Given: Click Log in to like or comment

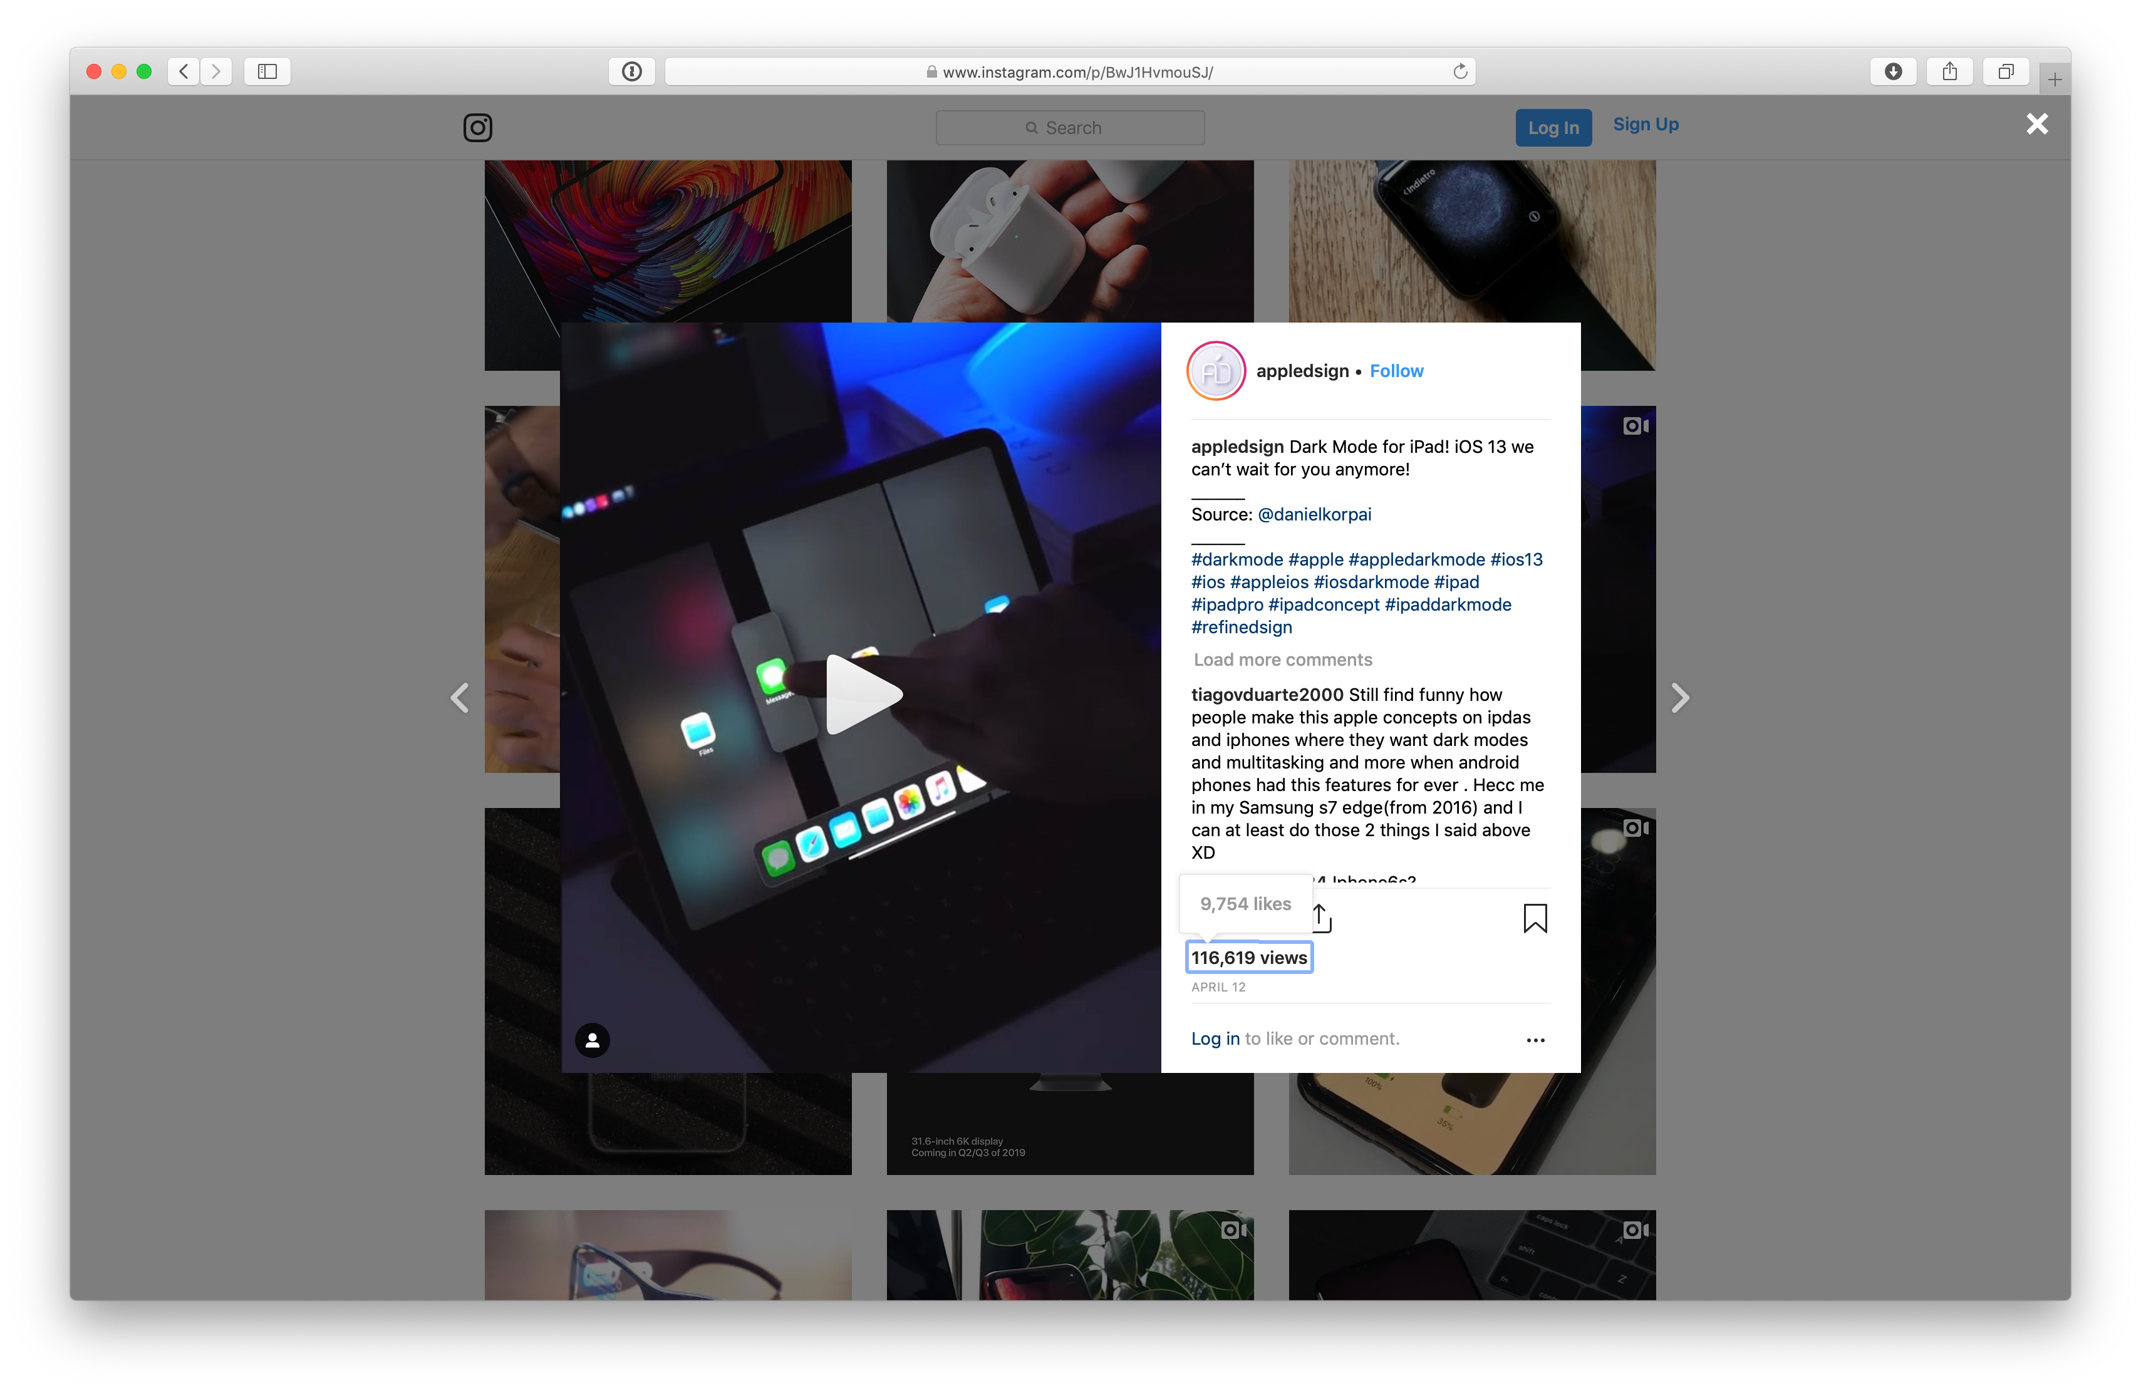Looking at the screenshot, I should 1215,1038.
